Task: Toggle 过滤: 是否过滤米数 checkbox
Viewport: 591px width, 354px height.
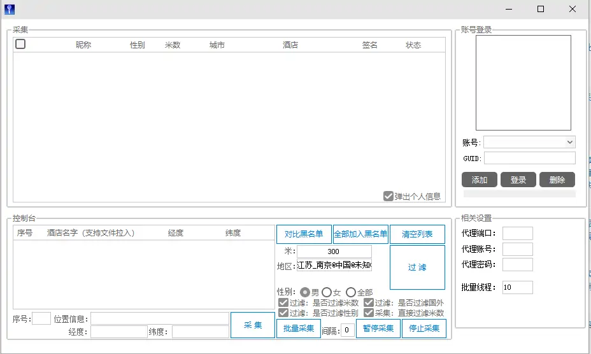Action: (283, 302)
